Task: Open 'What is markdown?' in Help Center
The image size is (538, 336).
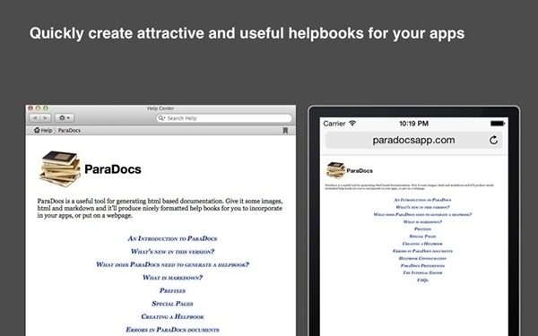Action: (172, 278)
